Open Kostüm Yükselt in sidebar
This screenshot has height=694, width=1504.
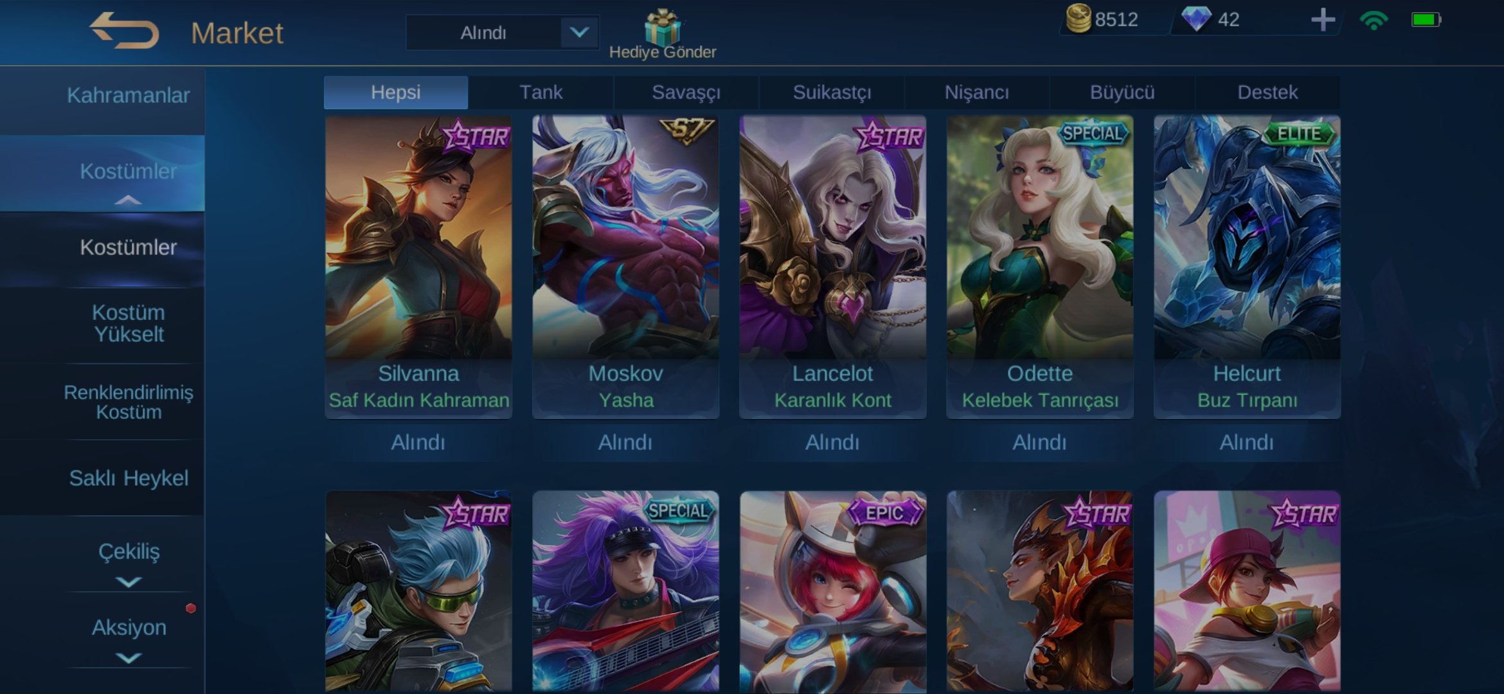(x=129, y=323)
